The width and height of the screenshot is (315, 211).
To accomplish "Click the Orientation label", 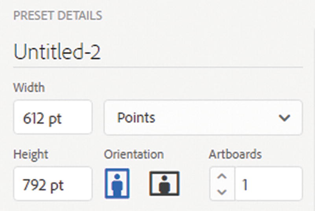I will point(134,154).
